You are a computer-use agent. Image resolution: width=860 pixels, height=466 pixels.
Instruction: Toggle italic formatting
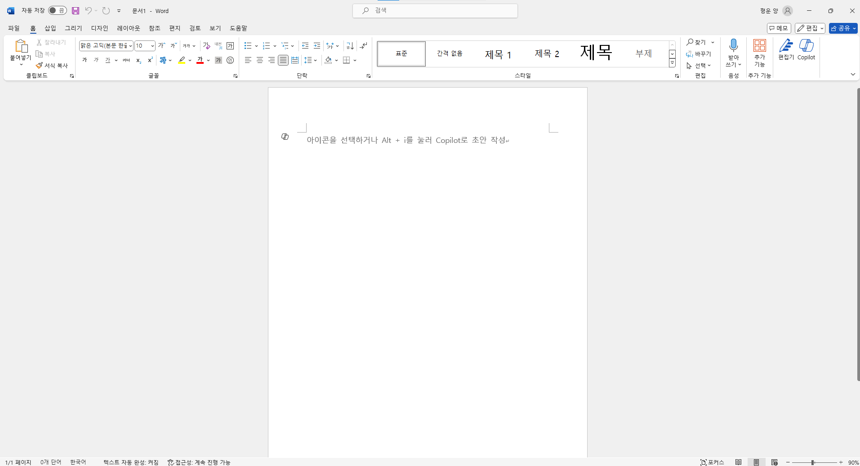pyautogui.click(x=96, y=60)
